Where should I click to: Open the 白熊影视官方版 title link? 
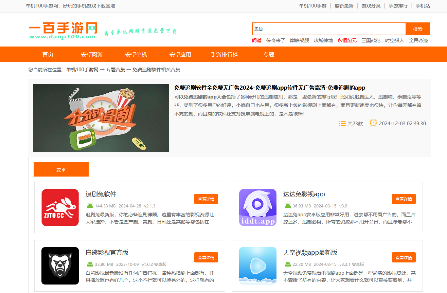(107, 253)
